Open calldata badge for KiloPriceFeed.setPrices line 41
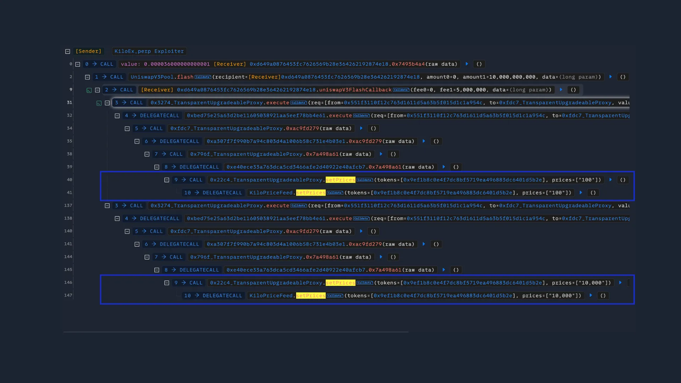Screen dimensions: 681x383 [x=335, y=193]
